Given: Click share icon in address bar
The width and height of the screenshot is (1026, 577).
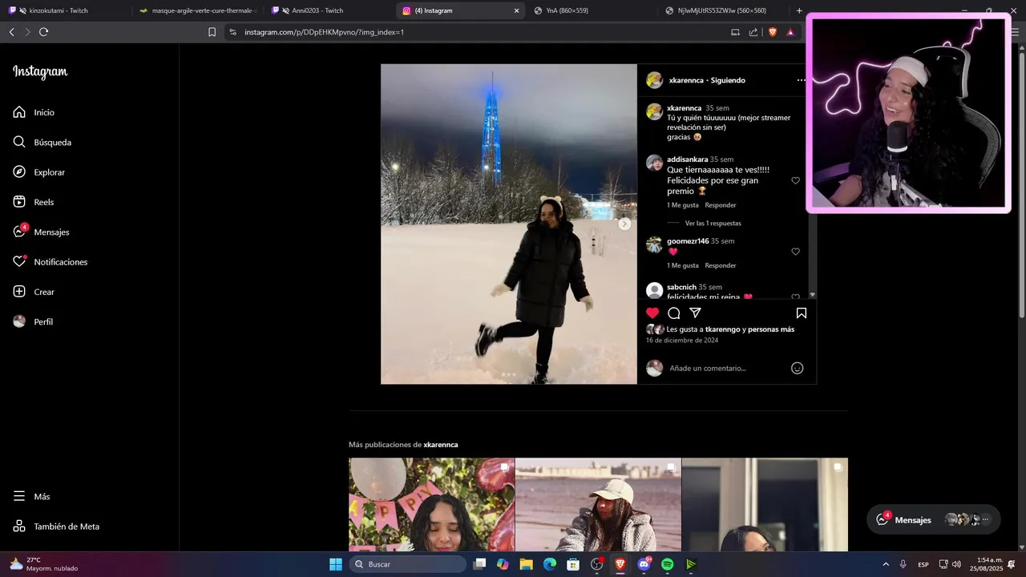Looking at the screenshot, I should click(753, 32).
